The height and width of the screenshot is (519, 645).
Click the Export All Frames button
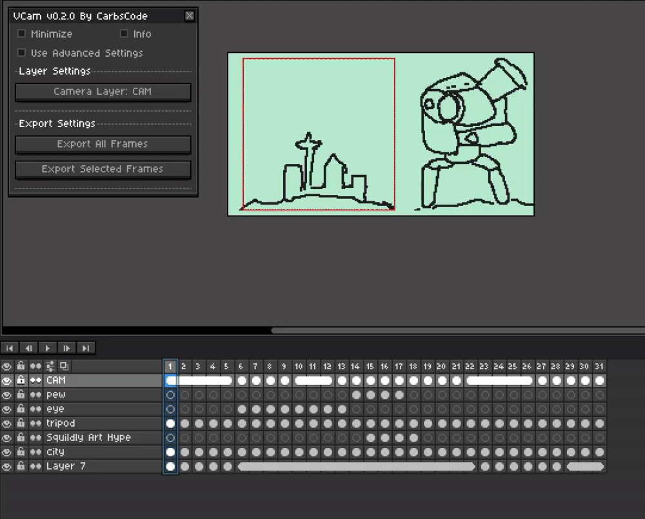coord(103,144)
